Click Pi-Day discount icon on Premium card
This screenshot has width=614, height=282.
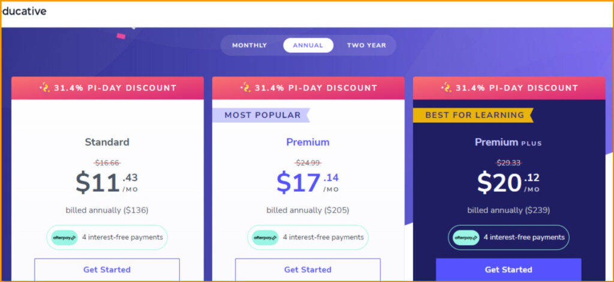pyautogui.click(x=245, y=88)
